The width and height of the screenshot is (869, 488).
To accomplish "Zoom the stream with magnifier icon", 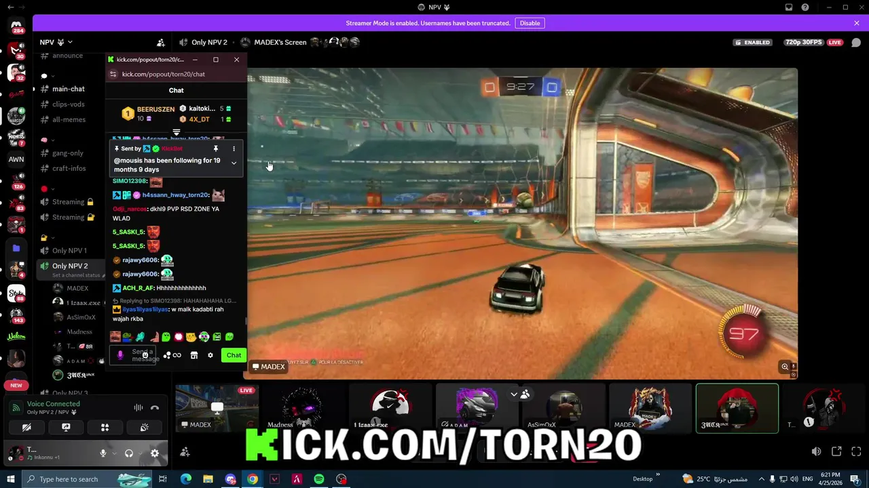I will (785, 367).
